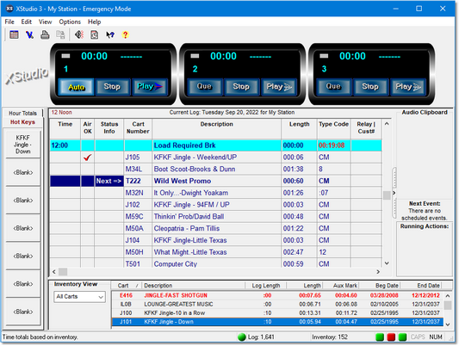459x346 pixels.
Task: Click the Verify log V toolbar icon
Action: (x=29, y=34)
